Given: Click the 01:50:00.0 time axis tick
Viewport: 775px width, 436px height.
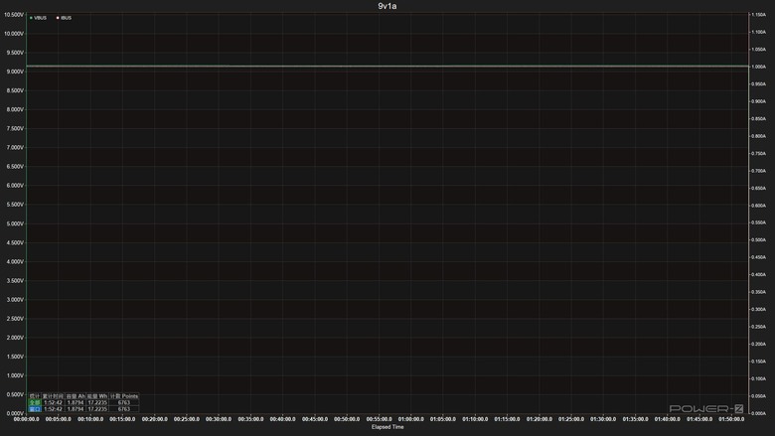Looking at the screenshot, I should point(731,419).
